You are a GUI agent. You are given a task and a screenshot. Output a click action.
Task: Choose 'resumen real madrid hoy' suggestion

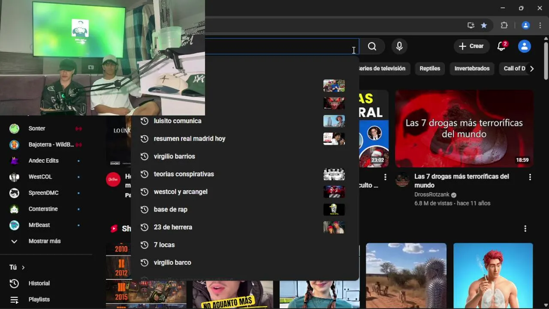pos(244,139)
